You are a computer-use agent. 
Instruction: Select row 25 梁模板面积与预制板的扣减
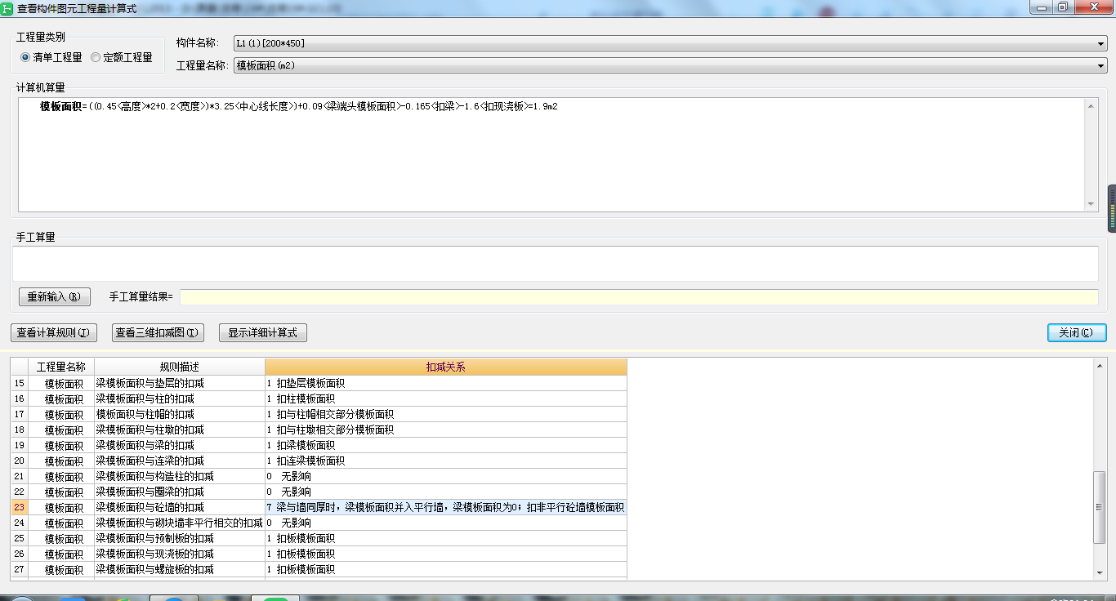[319, 538]
